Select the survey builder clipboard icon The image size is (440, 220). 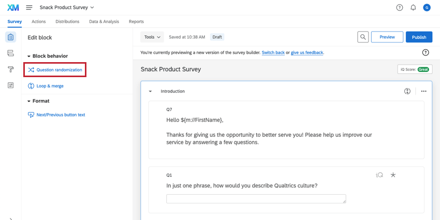click(x=10, y=37)
